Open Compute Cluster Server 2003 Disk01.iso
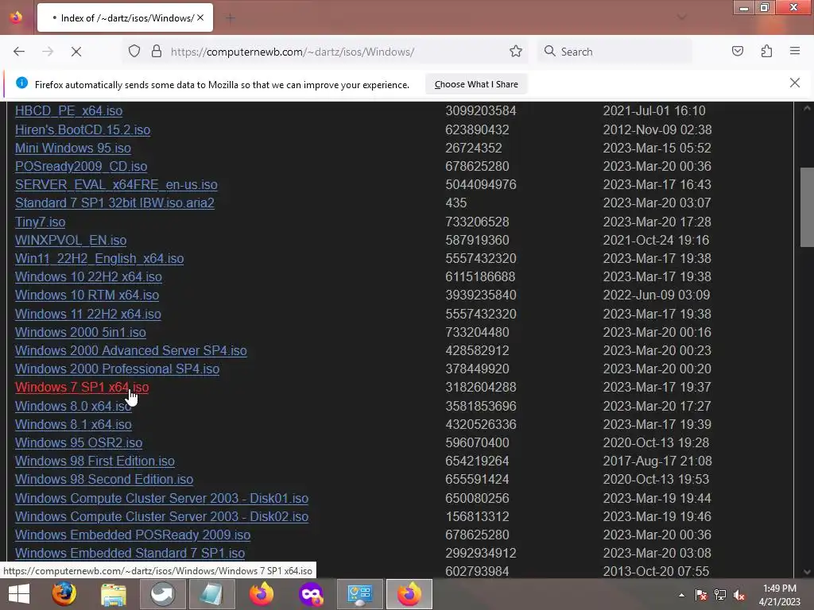Viewport: 814px width, 610px height. [x=161, y=499]
